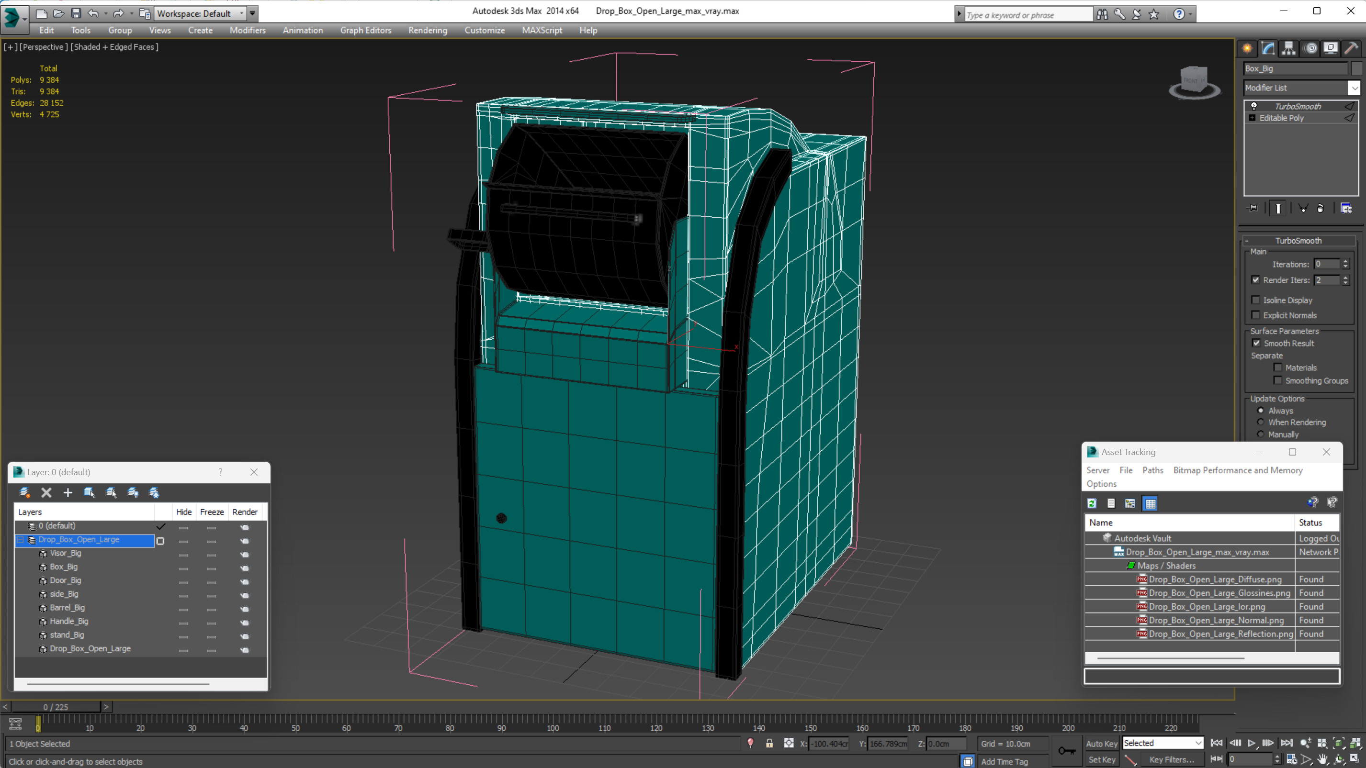Open the Display command panel tab
Screen dimensions: 1366x768
click(x=1331, y=48)
